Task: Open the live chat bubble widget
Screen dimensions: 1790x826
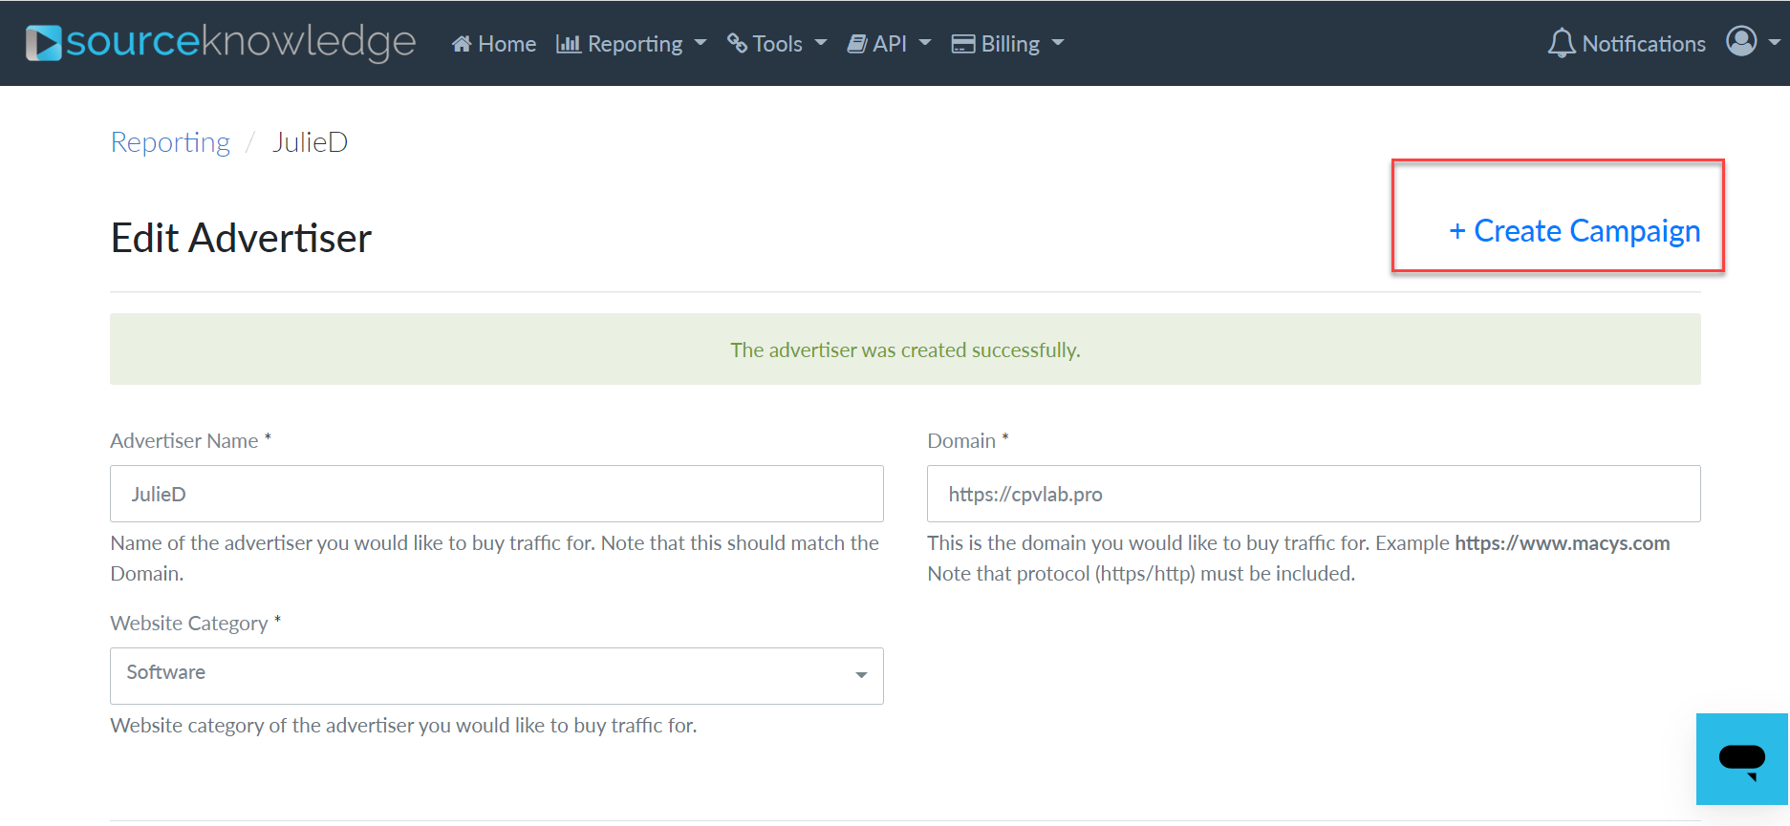Action: [1741, 759]
